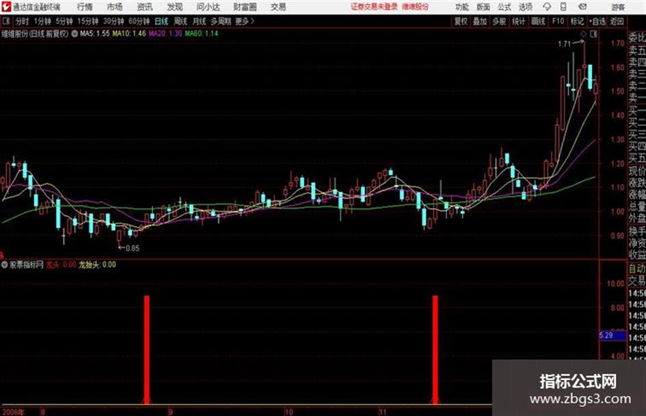
Task: Click the 0.85 low price annotation
Action: tap(133, 248)
